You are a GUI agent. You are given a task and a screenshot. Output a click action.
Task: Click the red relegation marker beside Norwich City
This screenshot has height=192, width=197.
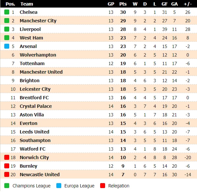[x=7, y=157]
